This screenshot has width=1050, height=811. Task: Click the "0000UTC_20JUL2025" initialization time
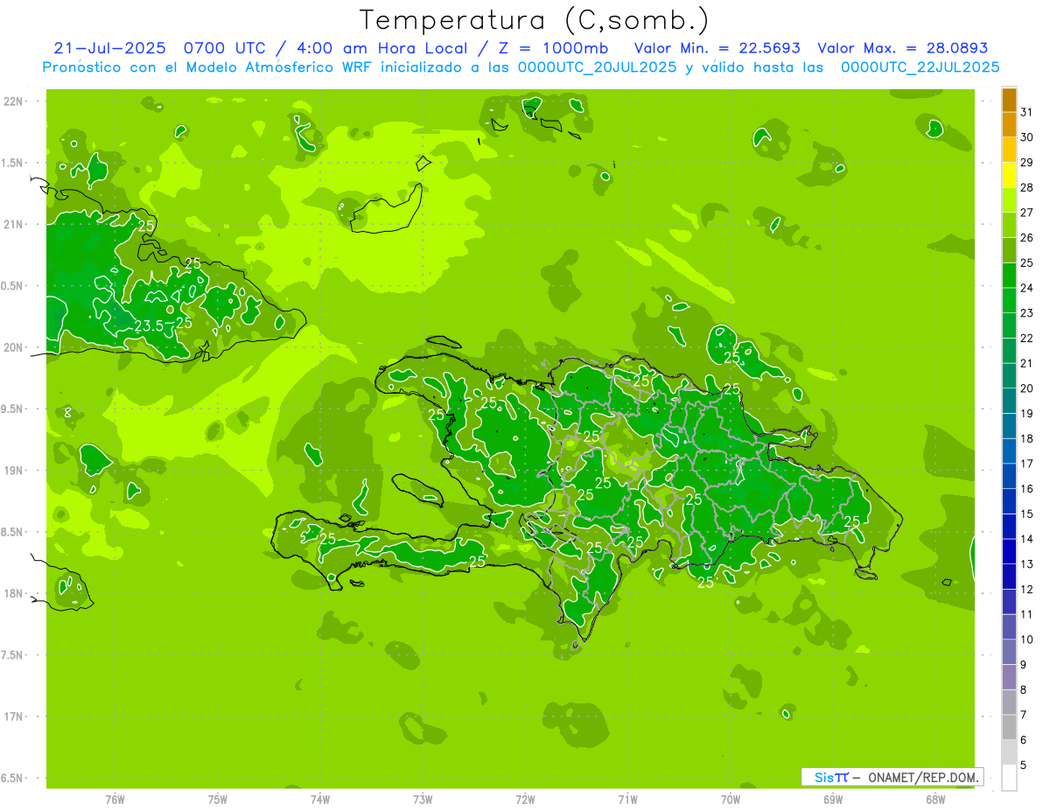pos(598,67)
